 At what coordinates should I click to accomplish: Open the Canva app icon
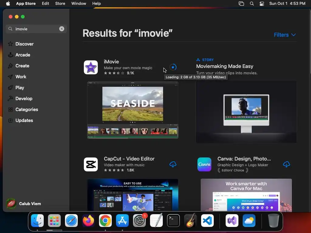(x=204, y=164)
